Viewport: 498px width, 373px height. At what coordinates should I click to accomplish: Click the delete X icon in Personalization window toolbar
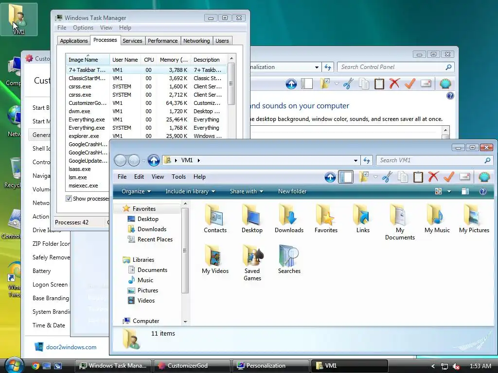pos(394,84)
